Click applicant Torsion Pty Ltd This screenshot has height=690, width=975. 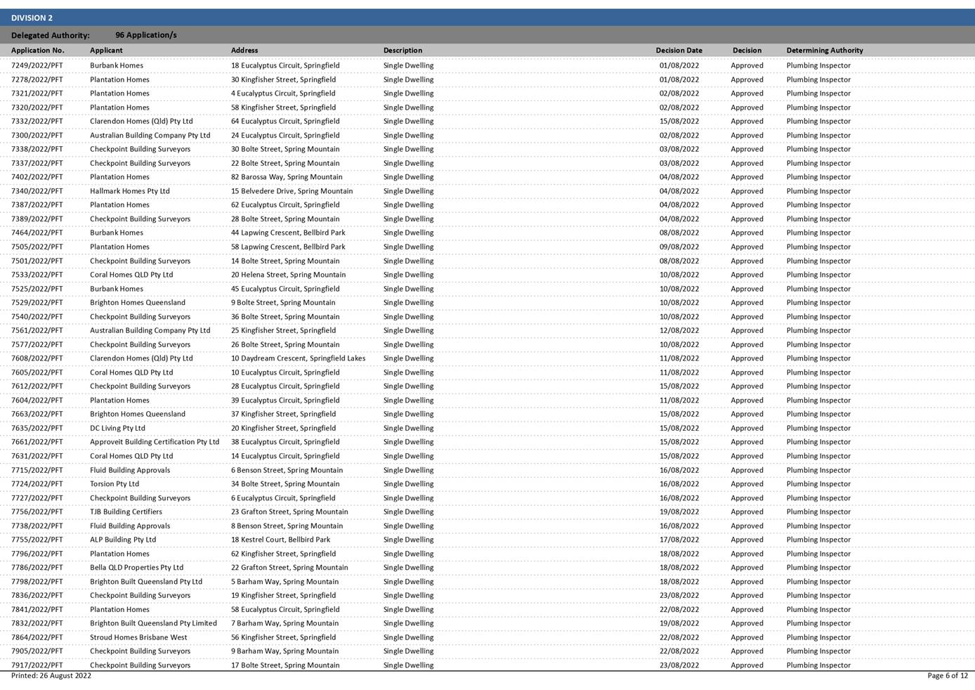coord(114,484)
